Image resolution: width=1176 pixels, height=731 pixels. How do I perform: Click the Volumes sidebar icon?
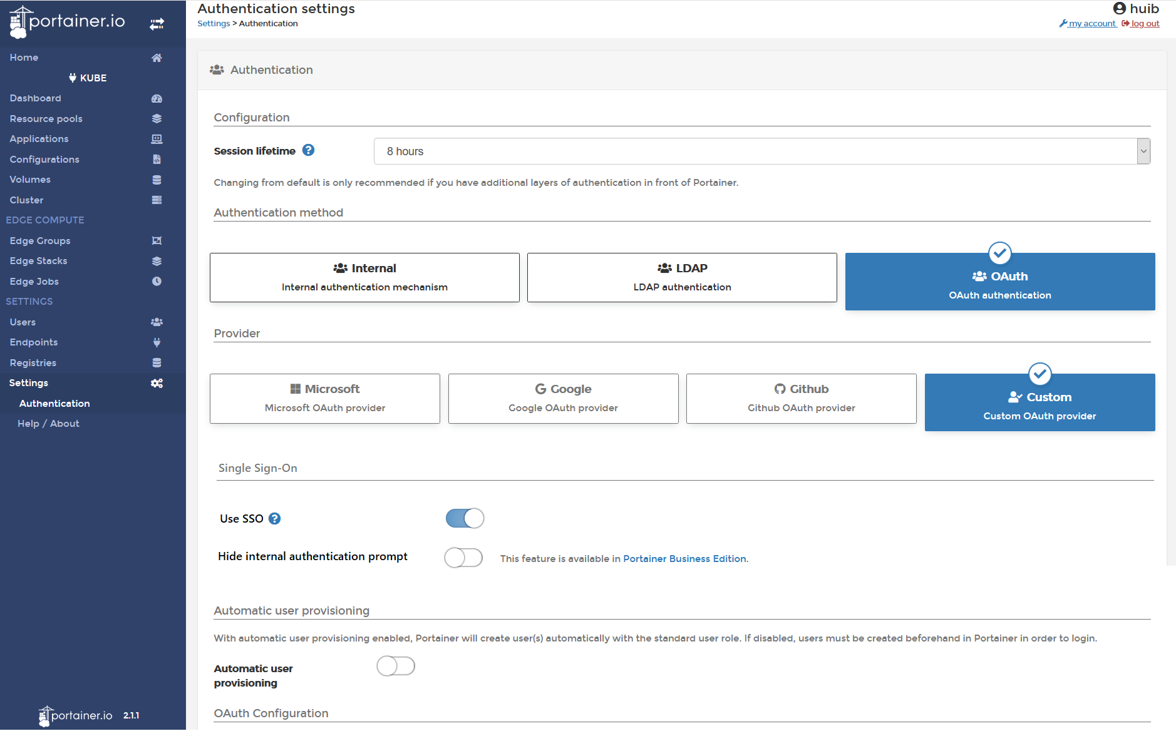pos(157,180)
